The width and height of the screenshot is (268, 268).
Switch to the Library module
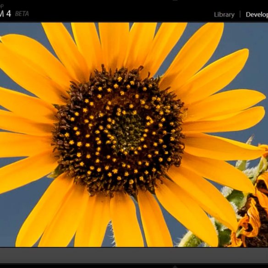[x=224, y=15]
